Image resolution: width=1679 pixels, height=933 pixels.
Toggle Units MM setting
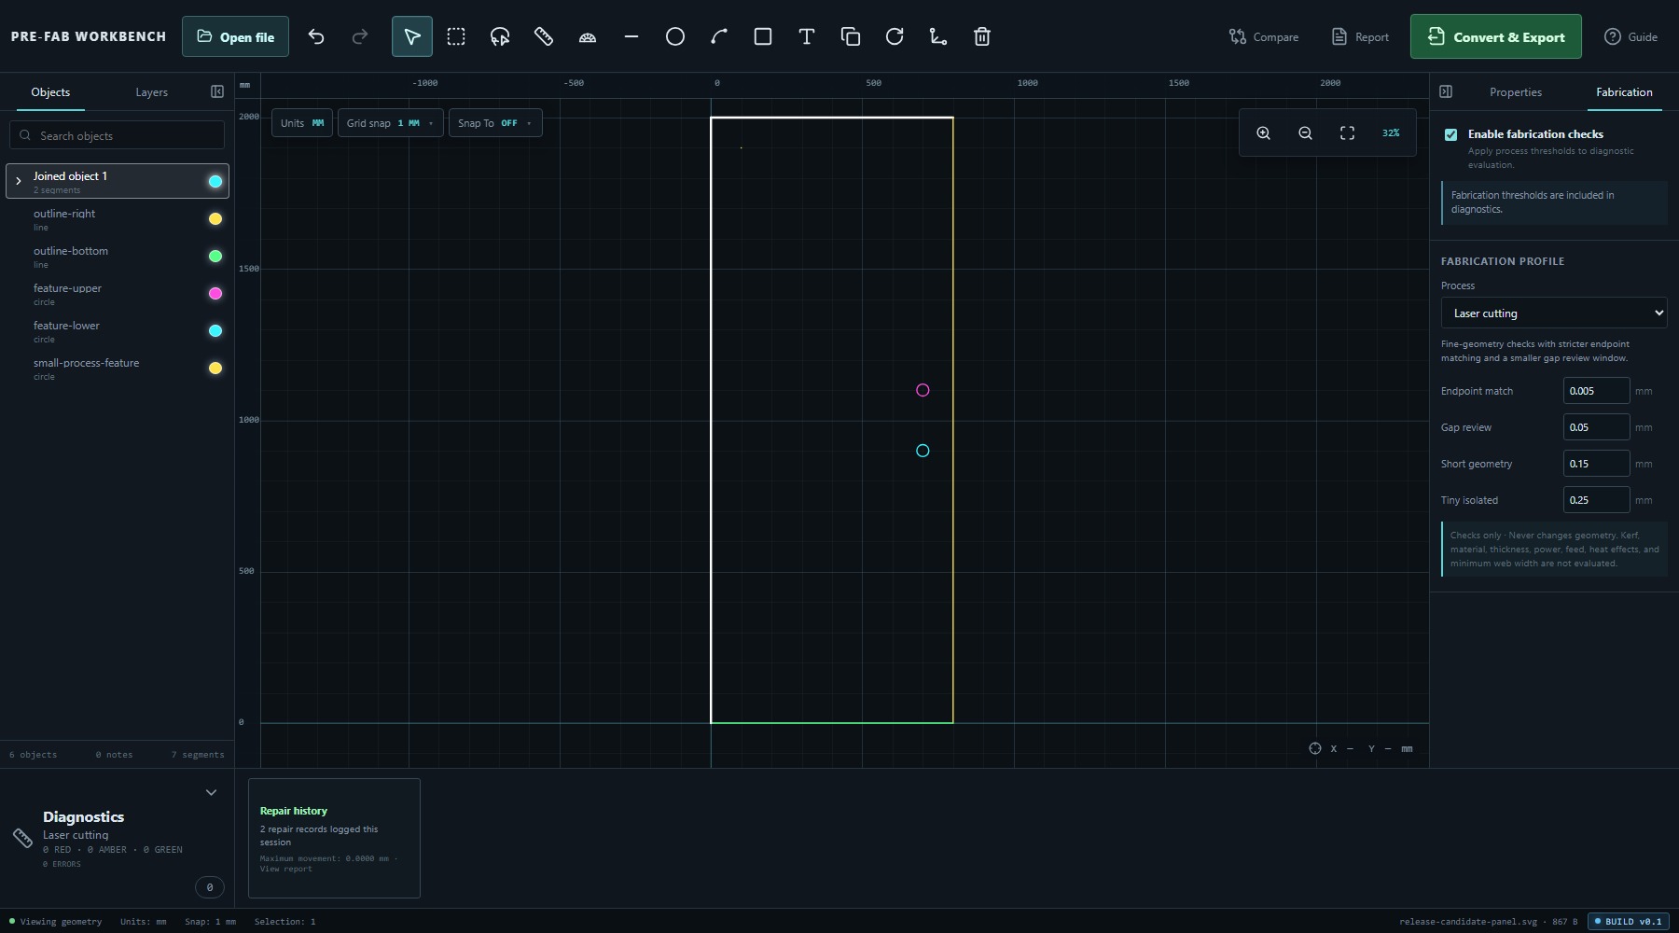[302, 123]
